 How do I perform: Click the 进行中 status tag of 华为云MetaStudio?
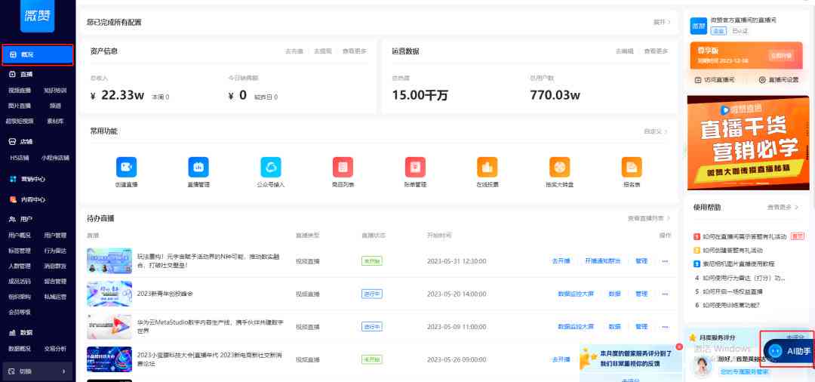pyautogui.click(x=371, y=327)
